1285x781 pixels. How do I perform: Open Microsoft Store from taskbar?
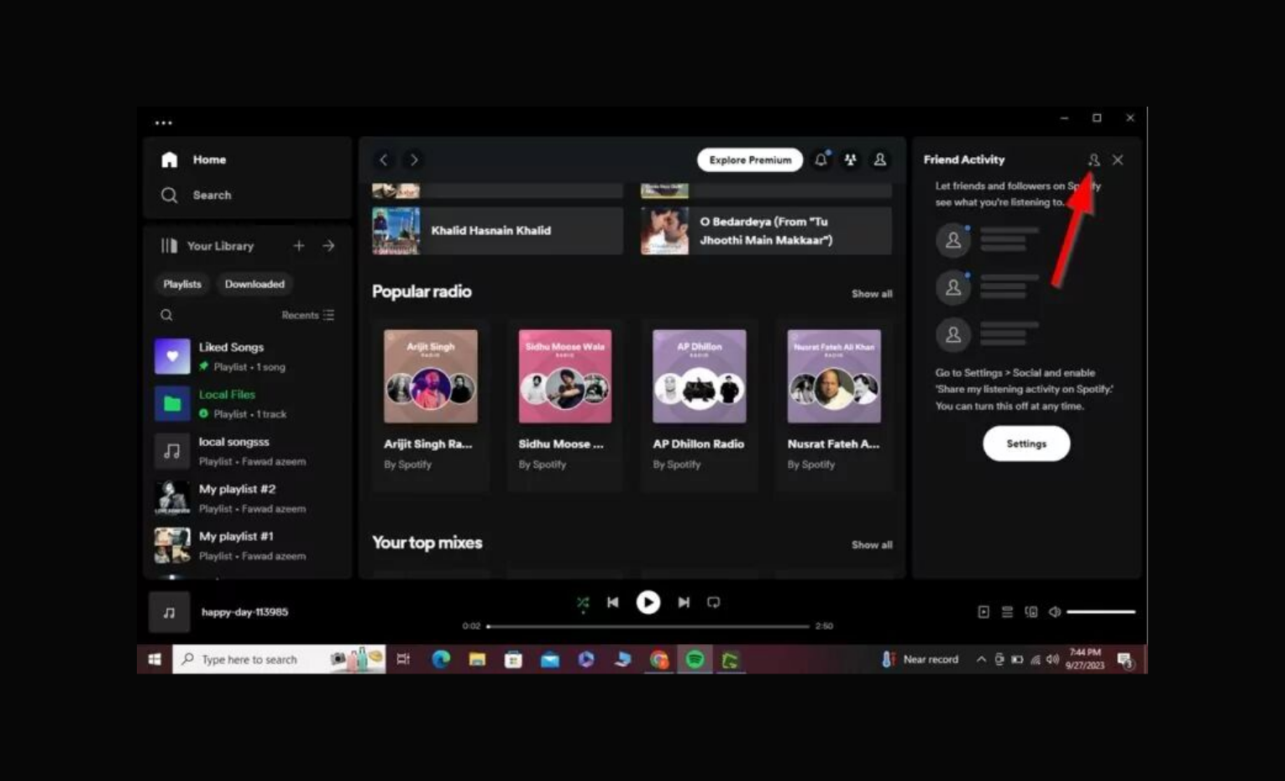(513, 659)
